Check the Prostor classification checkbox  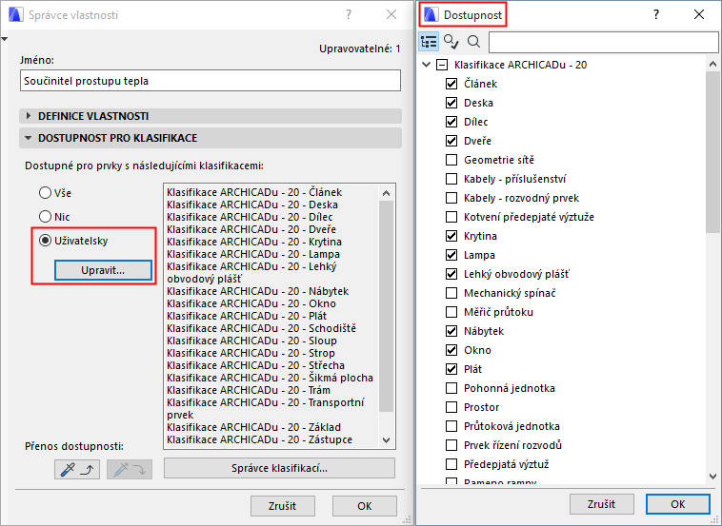451,407
